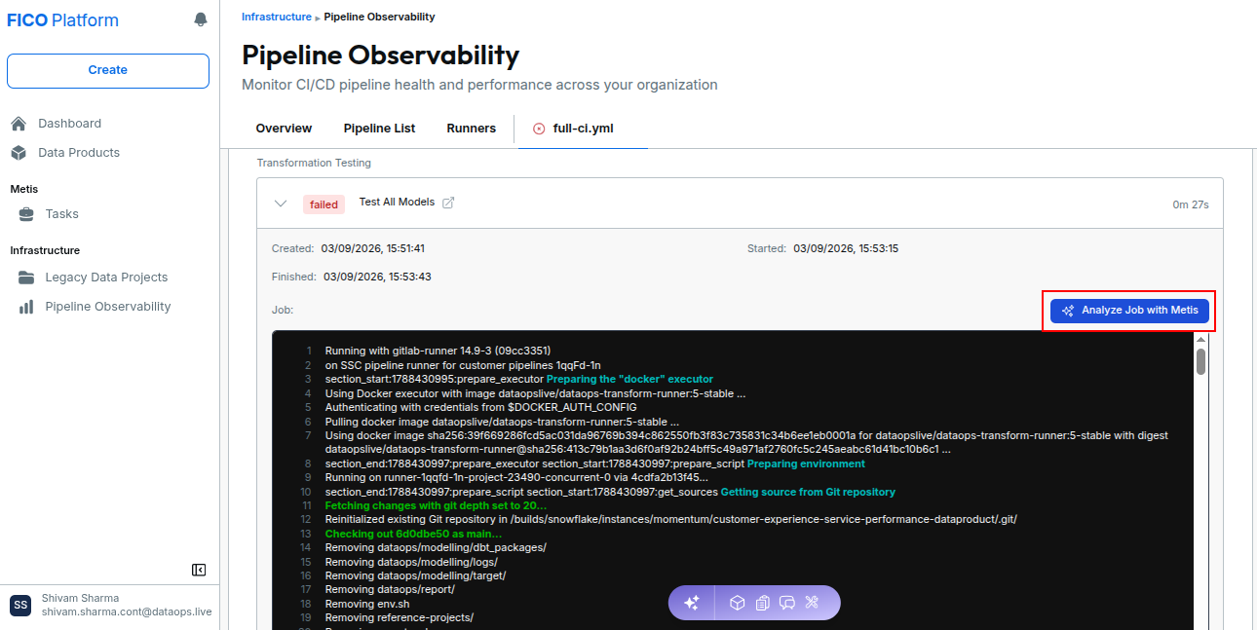Click the Transformation Testing stage label

pos(314,163)
